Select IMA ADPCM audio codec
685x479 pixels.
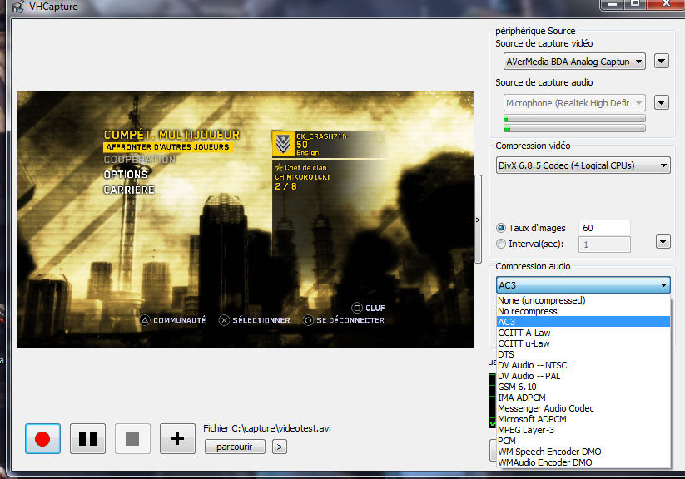[583, 398]
